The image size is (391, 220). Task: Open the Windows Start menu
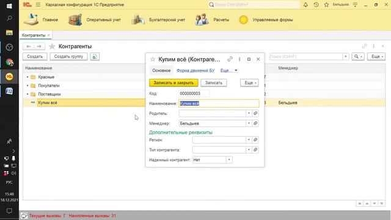(x=9, y=5)
